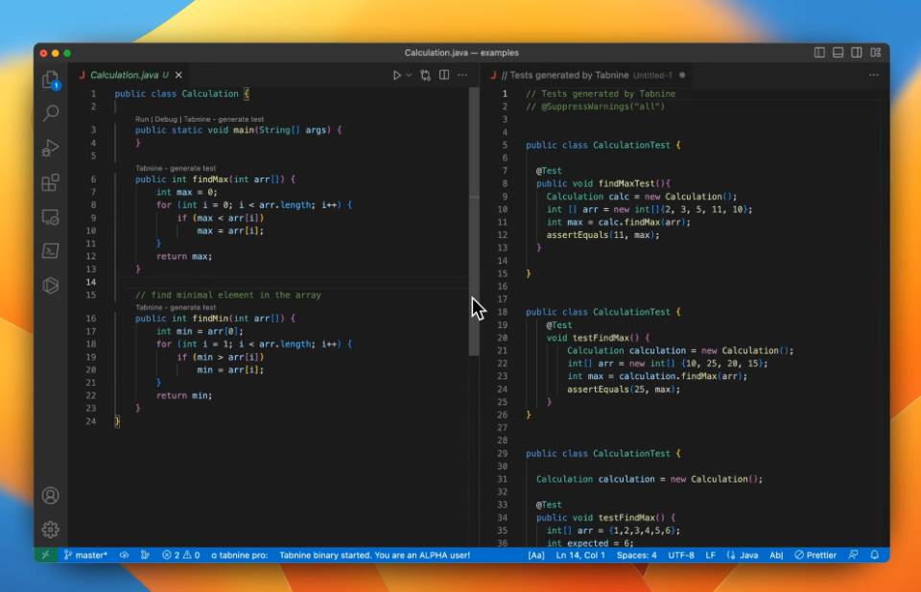Open the Manage settings gear
Image resolution: width=921 pixels, height=592 pixels.
[50, 529]
